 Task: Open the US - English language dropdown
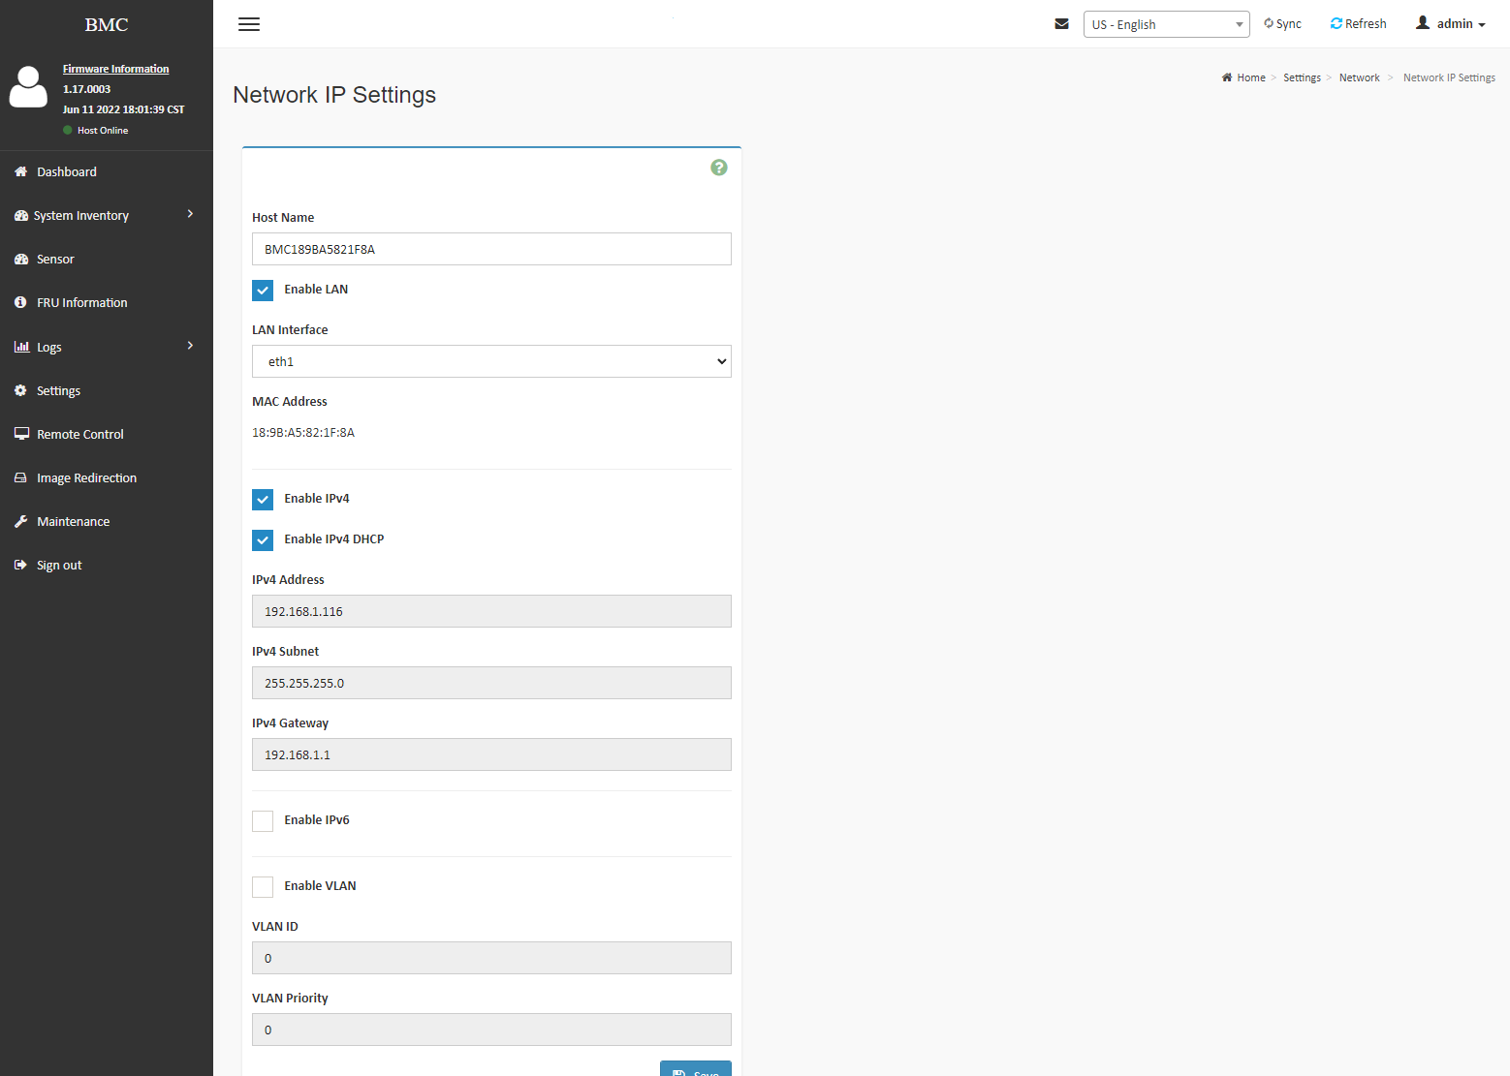(x=1166, y=24)
